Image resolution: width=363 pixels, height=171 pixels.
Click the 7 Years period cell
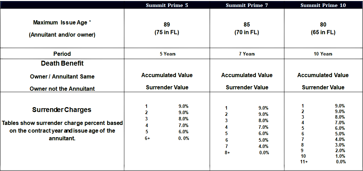point(247,54)
